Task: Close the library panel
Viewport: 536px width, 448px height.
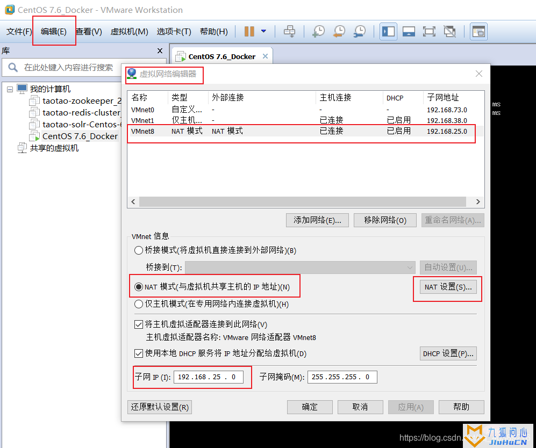Action: pos(160,51)
